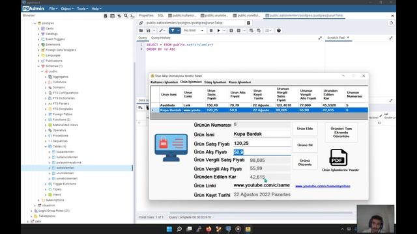Viewport: 417px width, 234px height.
Task: Click the connection status link icon
Action: (x=141, y=23)
